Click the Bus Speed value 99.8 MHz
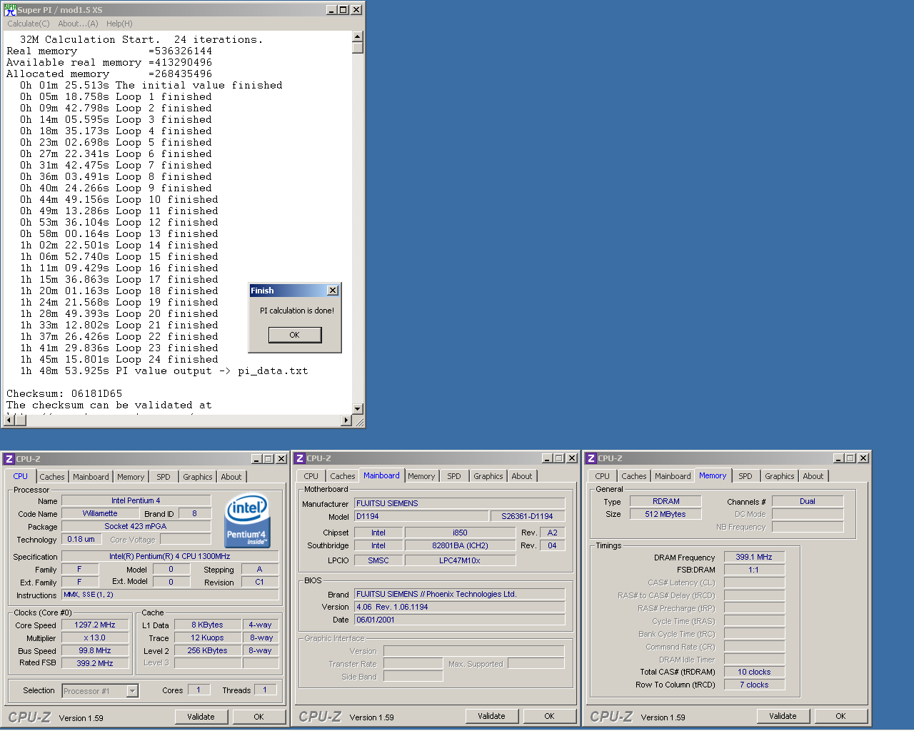Viewport: 914px width, 731px height. [x=95, y=650]
